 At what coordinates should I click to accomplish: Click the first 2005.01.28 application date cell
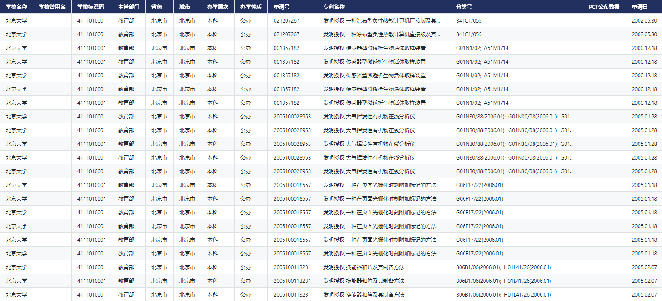click(644, 117)
